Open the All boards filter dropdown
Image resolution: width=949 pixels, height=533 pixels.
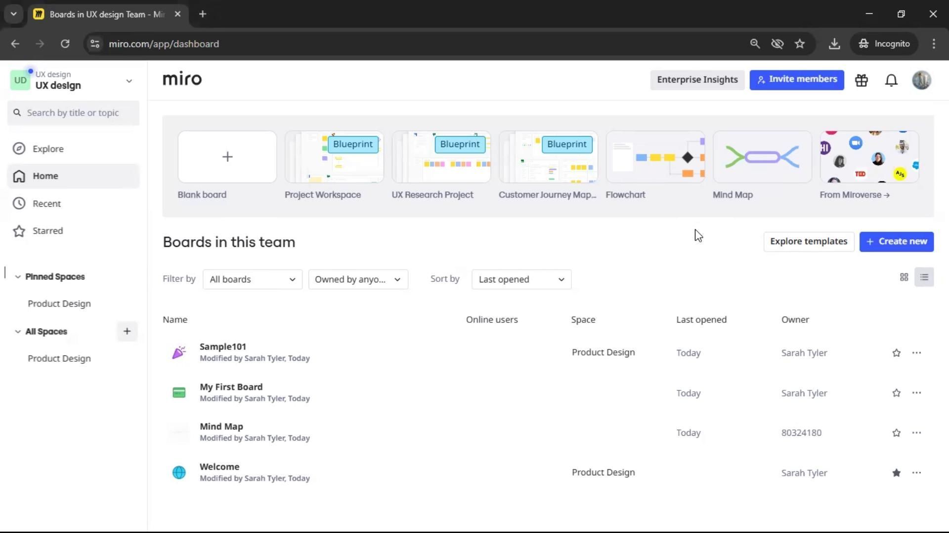(252, 279)
